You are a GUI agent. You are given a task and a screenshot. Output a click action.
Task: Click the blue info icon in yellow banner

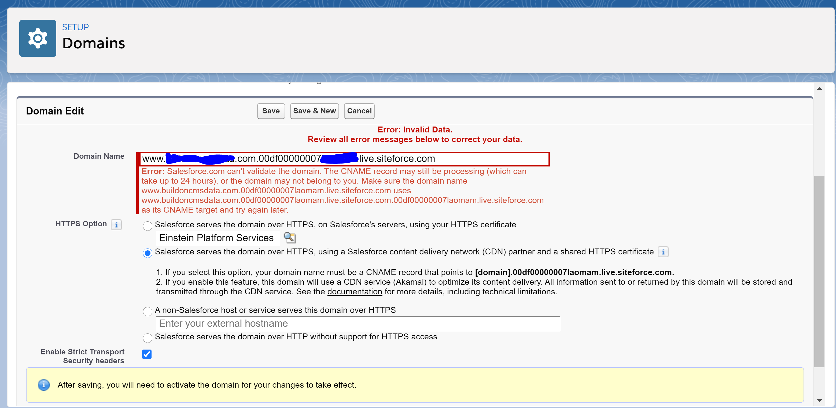(x=44, y=385)
